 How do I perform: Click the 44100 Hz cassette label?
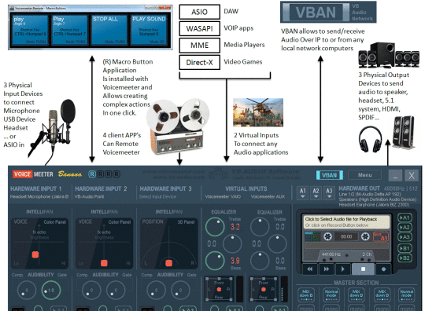point(331,254)
